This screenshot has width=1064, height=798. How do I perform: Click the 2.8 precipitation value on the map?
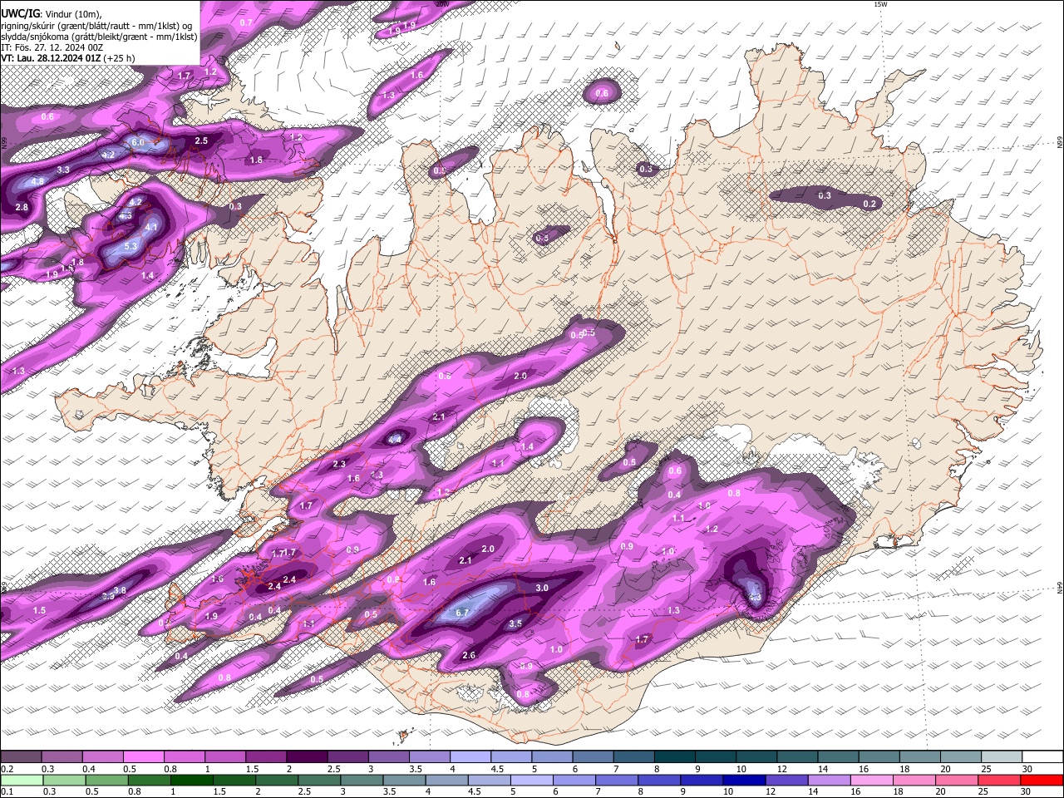coord(22,207)
